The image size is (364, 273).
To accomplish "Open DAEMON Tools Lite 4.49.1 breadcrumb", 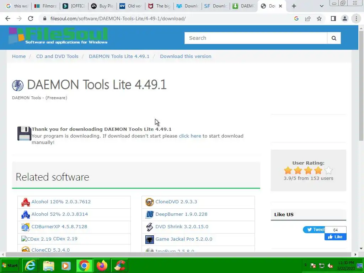I will click(x=119, y=57).
